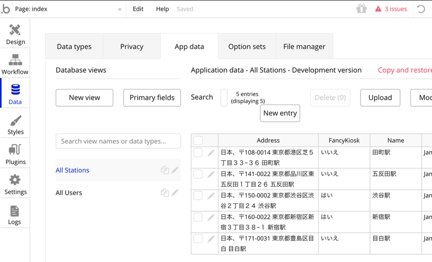Switch to the Privacy tab
The height and width of the screenshot is (262, 432).
132,46
